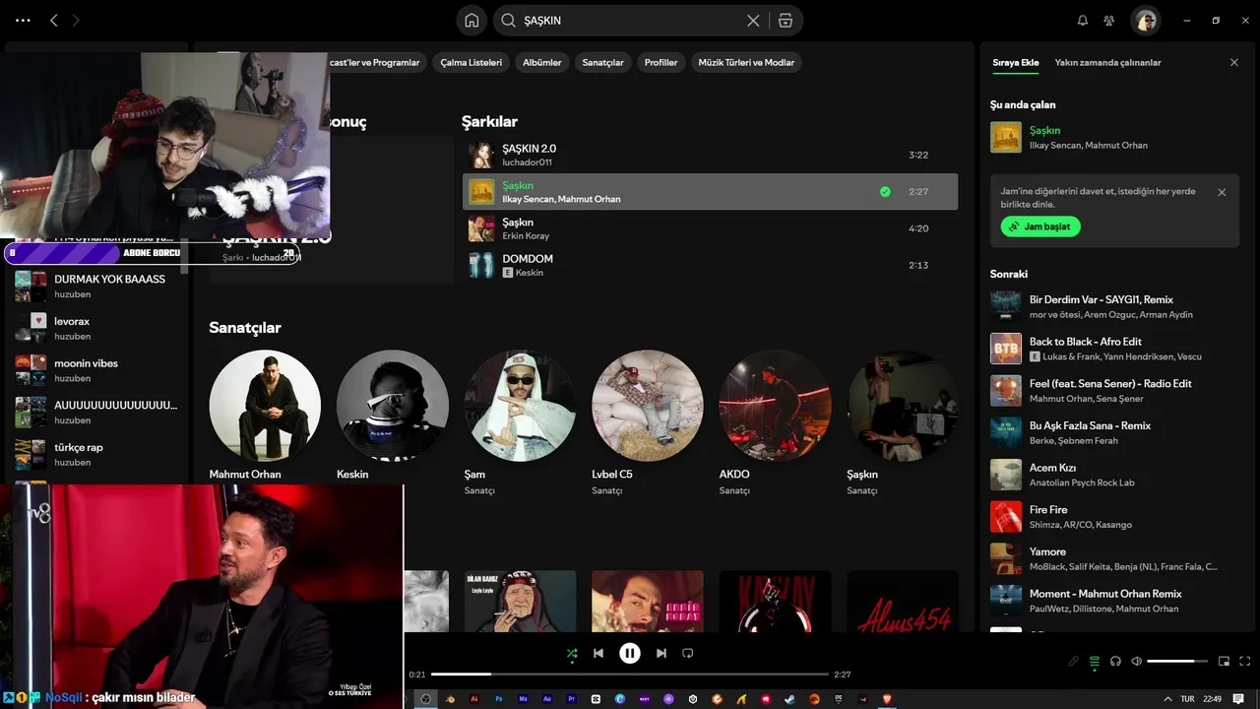Close the queue side panel

tap(1234, 62)
